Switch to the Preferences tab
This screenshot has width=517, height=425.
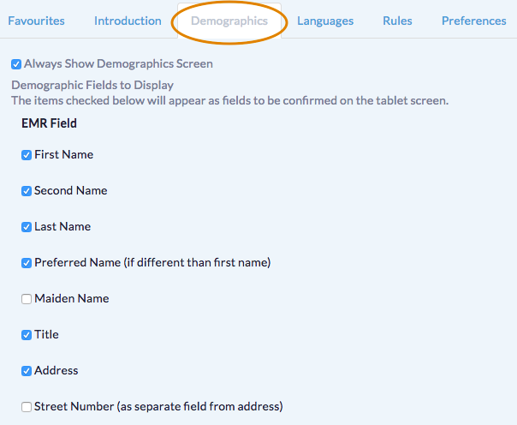[473, 21]
